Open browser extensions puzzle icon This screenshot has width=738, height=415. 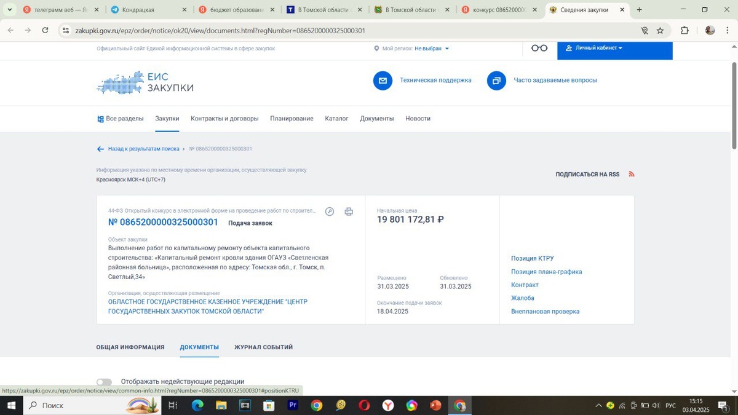pyautogui.click(x=684, y=30)
